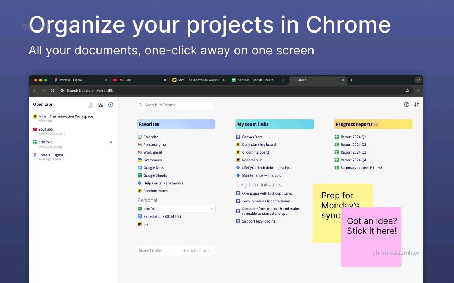The height and width of the screenshot is (283, 454).
Task: Collapse the Open tabs sidebar arrow
Action: click(x=111, y=105)
